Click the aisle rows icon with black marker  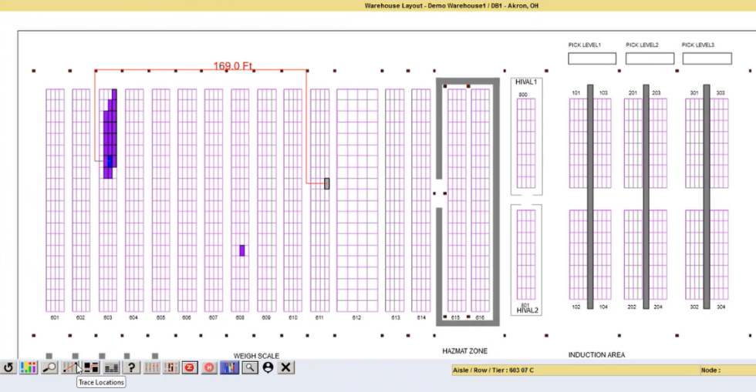170,367
